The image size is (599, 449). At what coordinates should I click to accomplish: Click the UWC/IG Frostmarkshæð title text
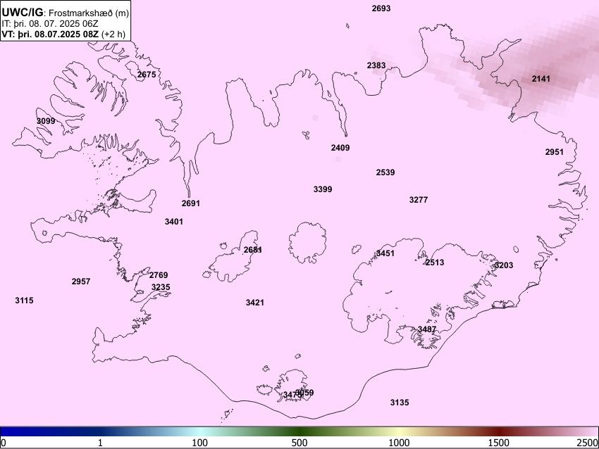(66, 13)
